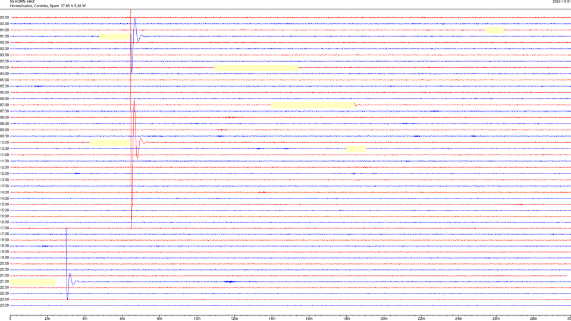Select the 09:00 time row label

[4, 130]
